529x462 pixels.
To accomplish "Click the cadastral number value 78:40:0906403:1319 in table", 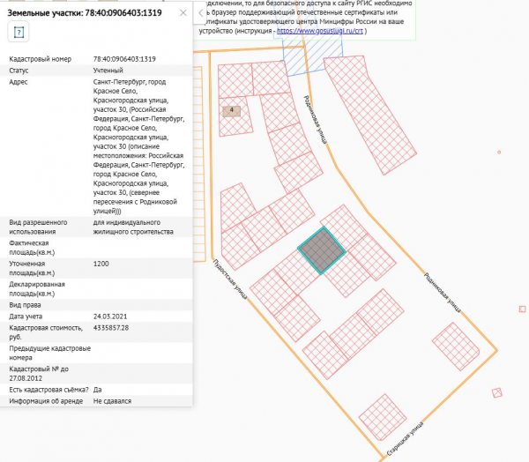I will click(123, 58).
